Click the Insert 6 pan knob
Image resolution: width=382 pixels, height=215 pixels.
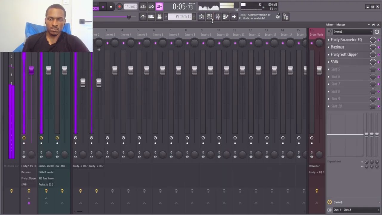163,43
